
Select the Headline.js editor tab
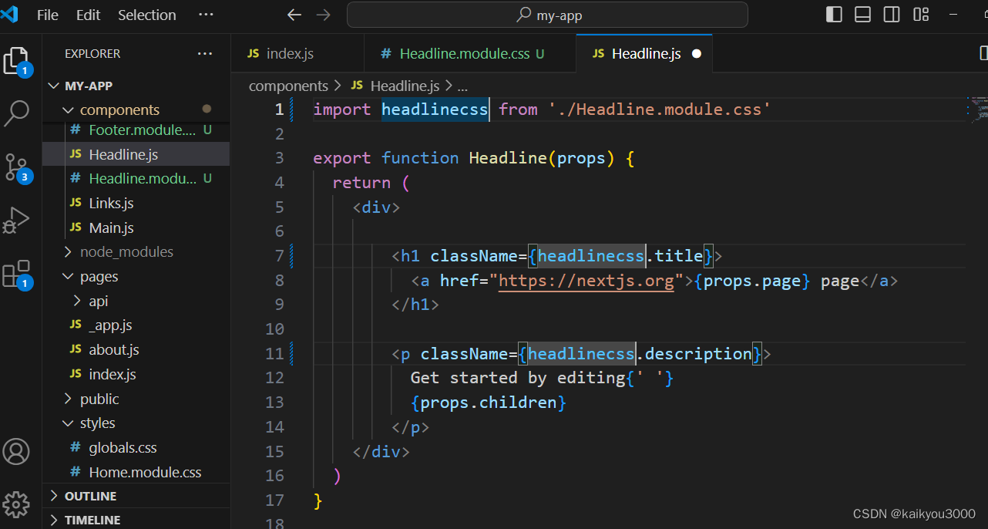click(644, 54)
